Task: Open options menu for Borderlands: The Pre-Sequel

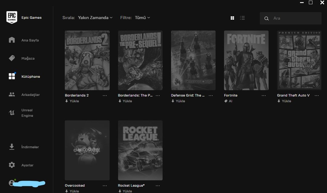Action: click(x=158, y=96)
